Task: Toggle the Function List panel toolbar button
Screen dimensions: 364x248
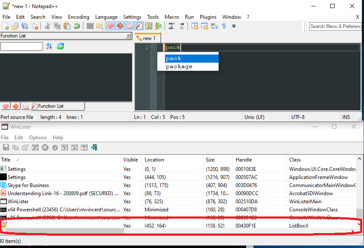Action: [x=139, y=26]
